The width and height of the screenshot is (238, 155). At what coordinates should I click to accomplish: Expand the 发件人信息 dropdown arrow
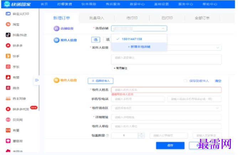point(218,48)
